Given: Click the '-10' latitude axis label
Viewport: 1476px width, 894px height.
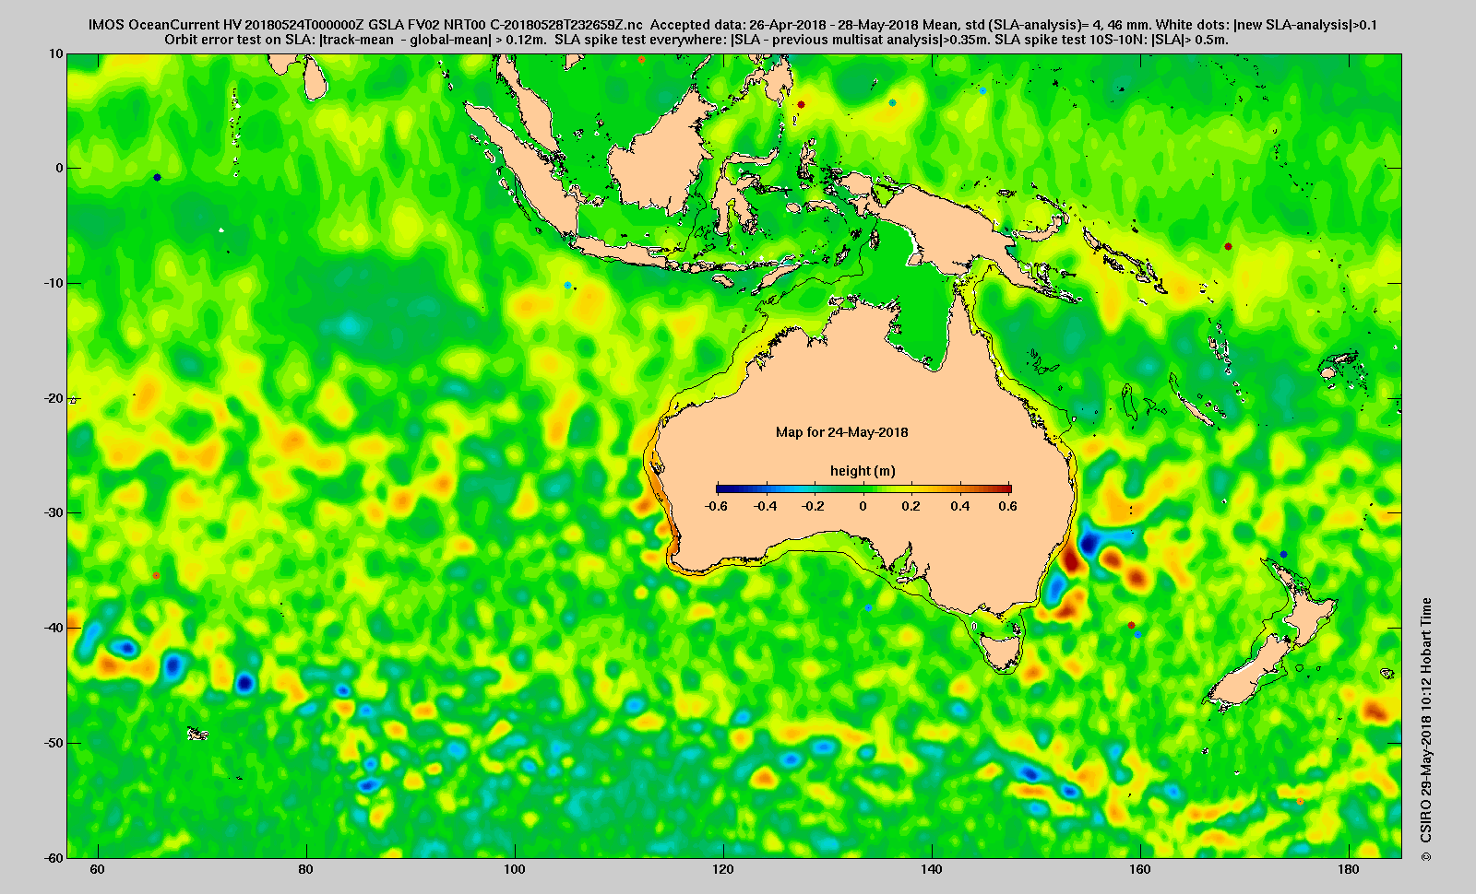Looking at the screenshot, I should (x=54, y=283).
